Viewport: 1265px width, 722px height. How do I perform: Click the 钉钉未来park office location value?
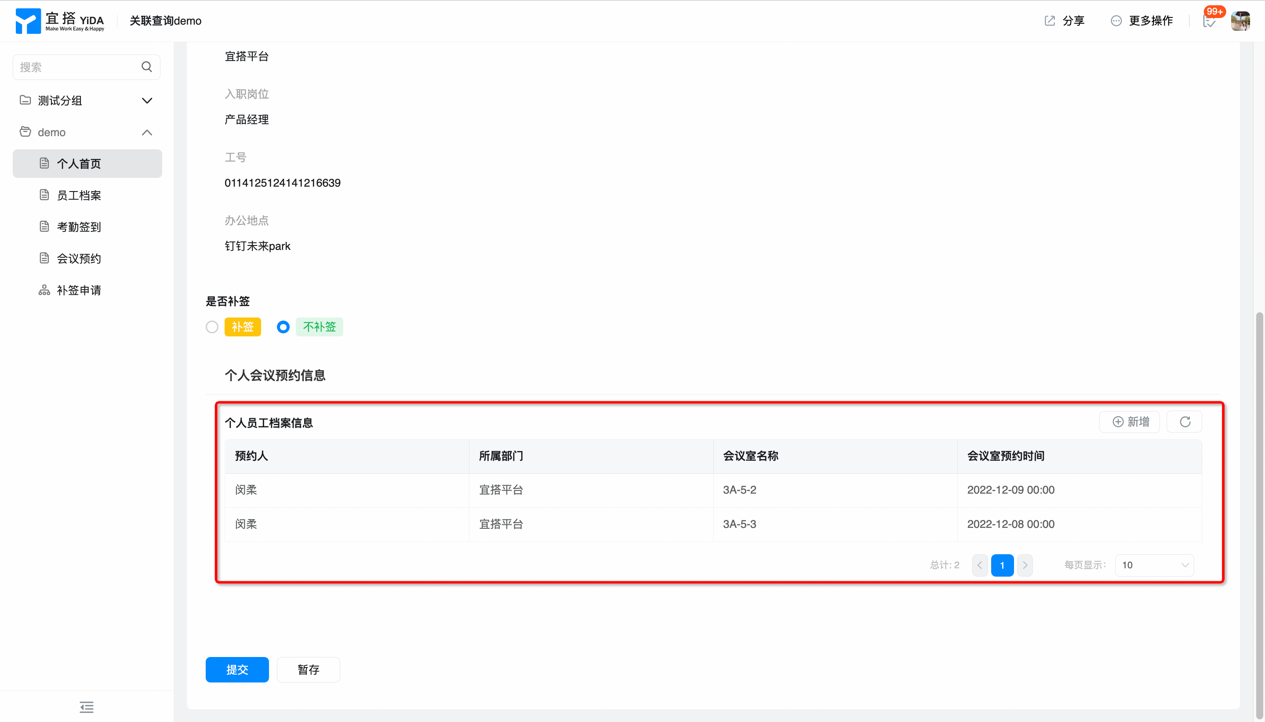tap(257, 246)
